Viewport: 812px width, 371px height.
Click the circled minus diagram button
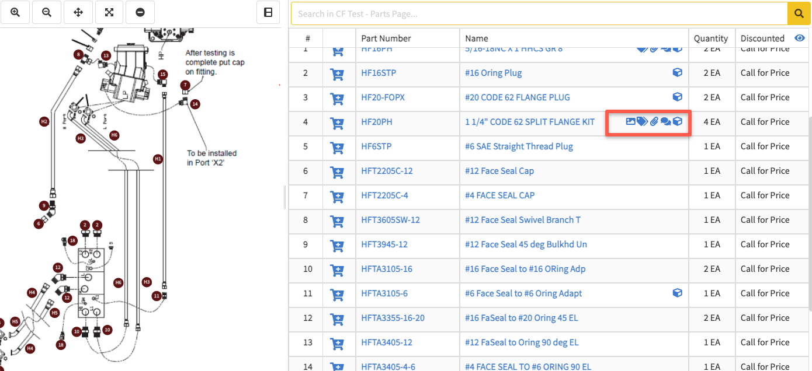[140, 12]
